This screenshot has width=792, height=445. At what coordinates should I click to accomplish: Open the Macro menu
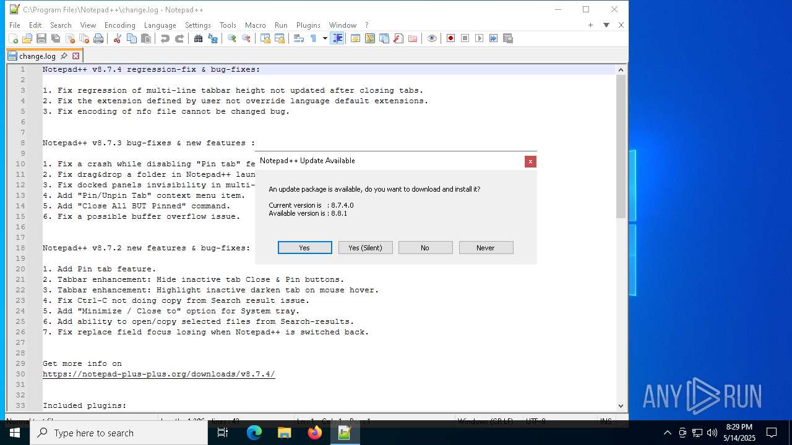[255, 25]
